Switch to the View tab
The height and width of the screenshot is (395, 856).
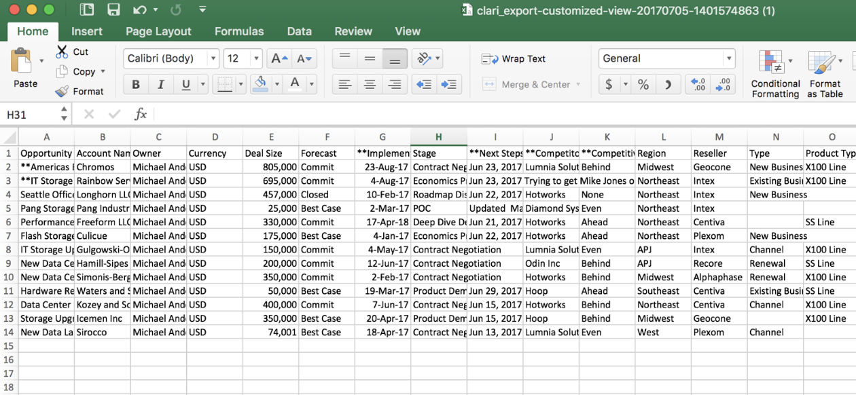click(x=408, y=31)
